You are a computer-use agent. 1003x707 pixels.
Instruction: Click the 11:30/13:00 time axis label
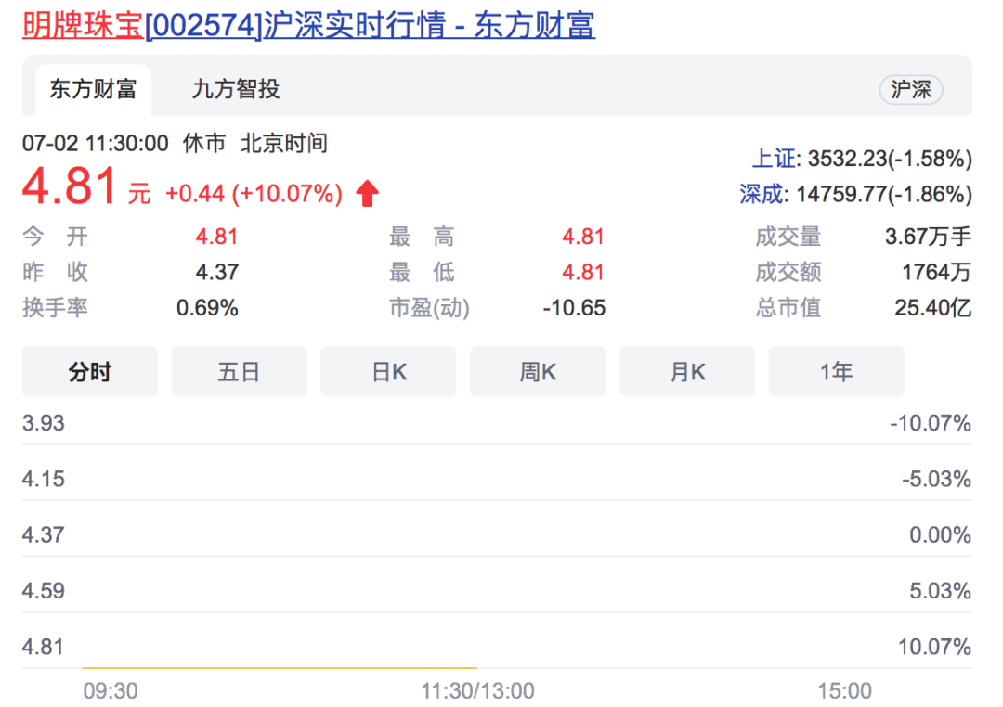478,691
